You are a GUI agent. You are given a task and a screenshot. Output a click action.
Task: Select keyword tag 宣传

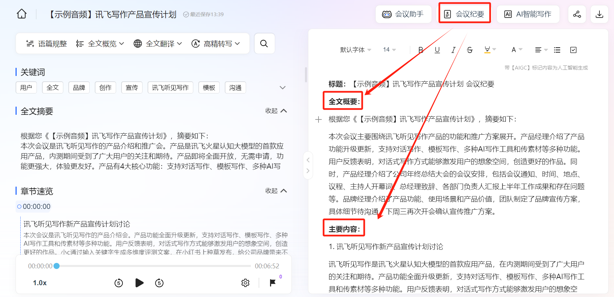132,88
